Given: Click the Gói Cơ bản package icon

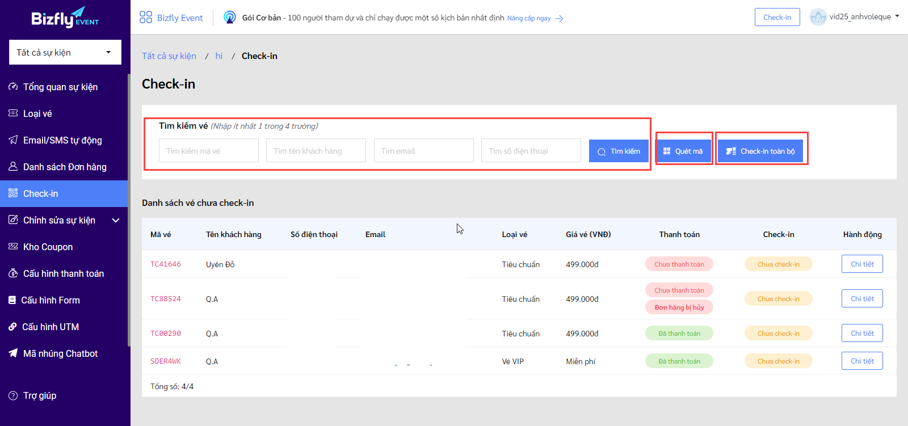Looking at the screenshot, I should point(230,17).
